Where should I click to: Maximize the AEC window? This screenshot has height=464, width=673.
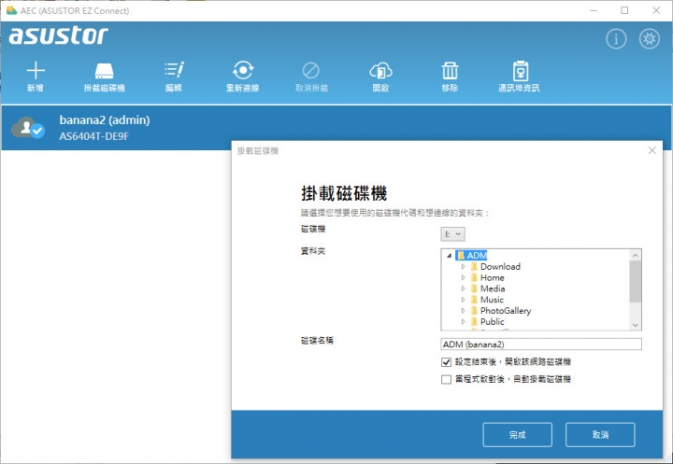[624, 10]
